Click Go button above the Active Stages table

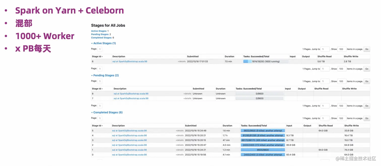coord(367,49)
